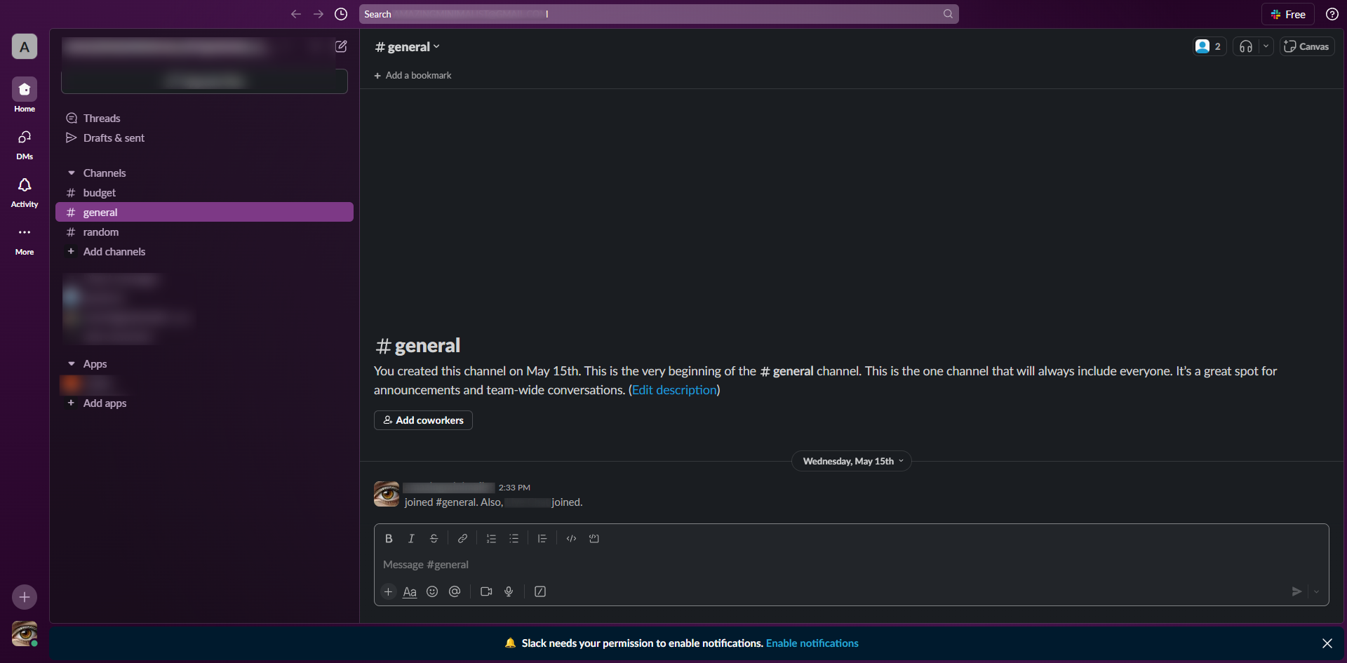Open Home in the left rail

(25, 95)
